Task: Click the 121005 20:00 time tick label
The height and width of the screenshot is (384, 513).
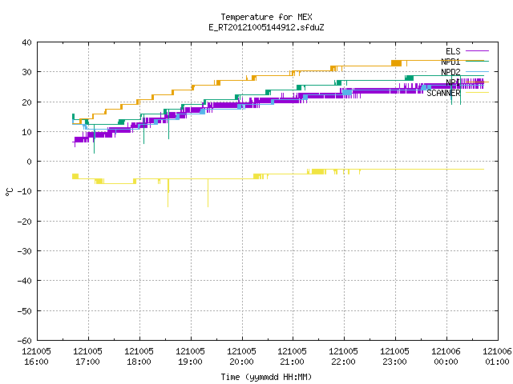Action: [x=242, y=357]
